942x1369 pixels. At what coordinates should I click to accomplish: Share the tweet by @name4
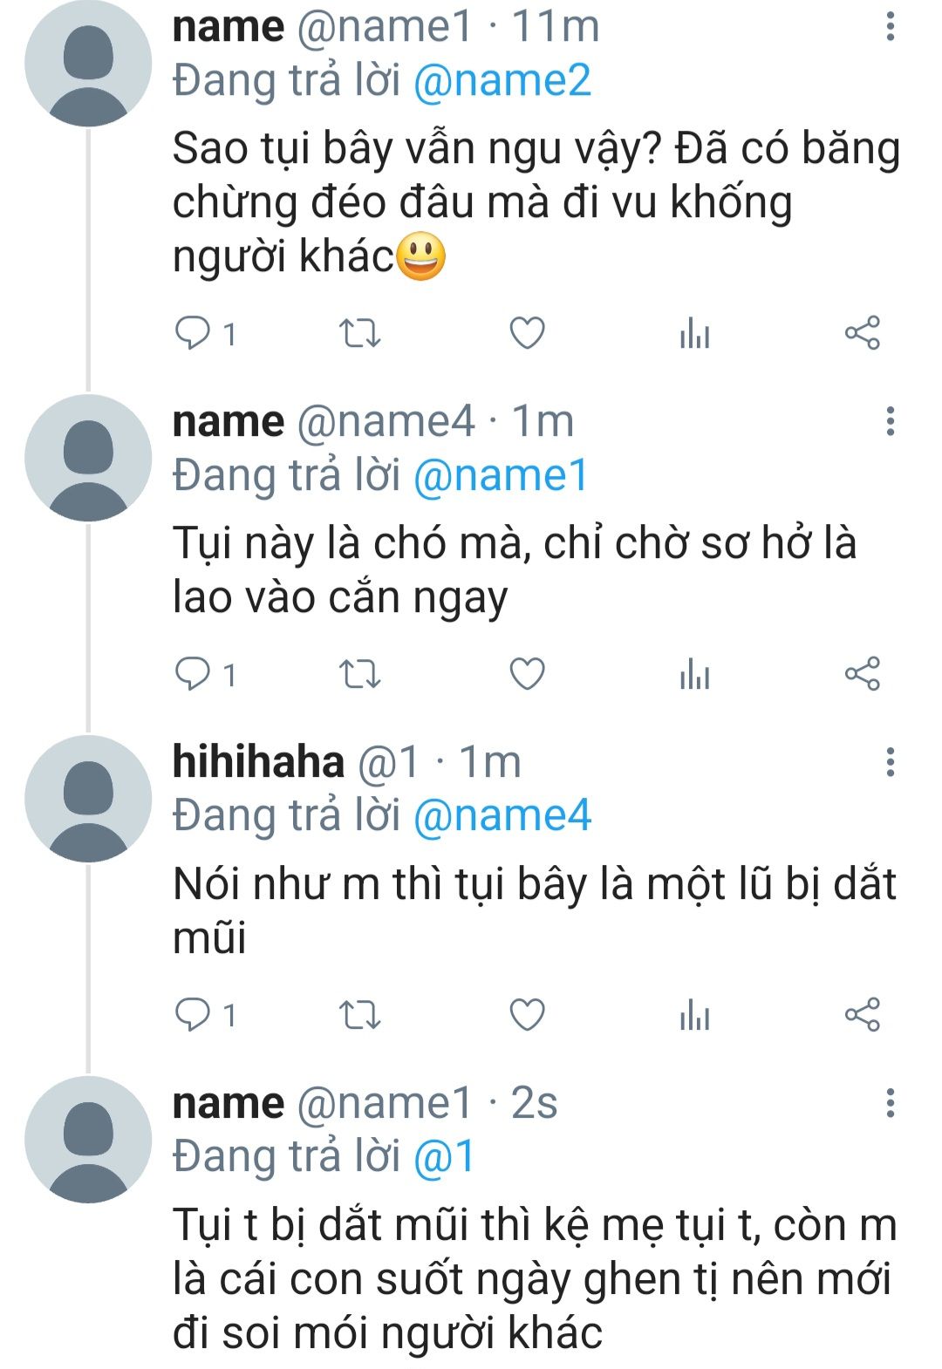click(x=862, y=674)
